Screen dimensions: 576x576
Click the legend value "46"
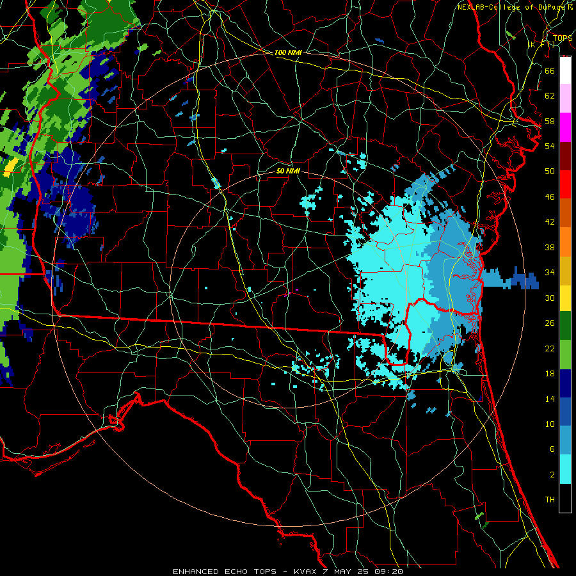pos(550,197)
